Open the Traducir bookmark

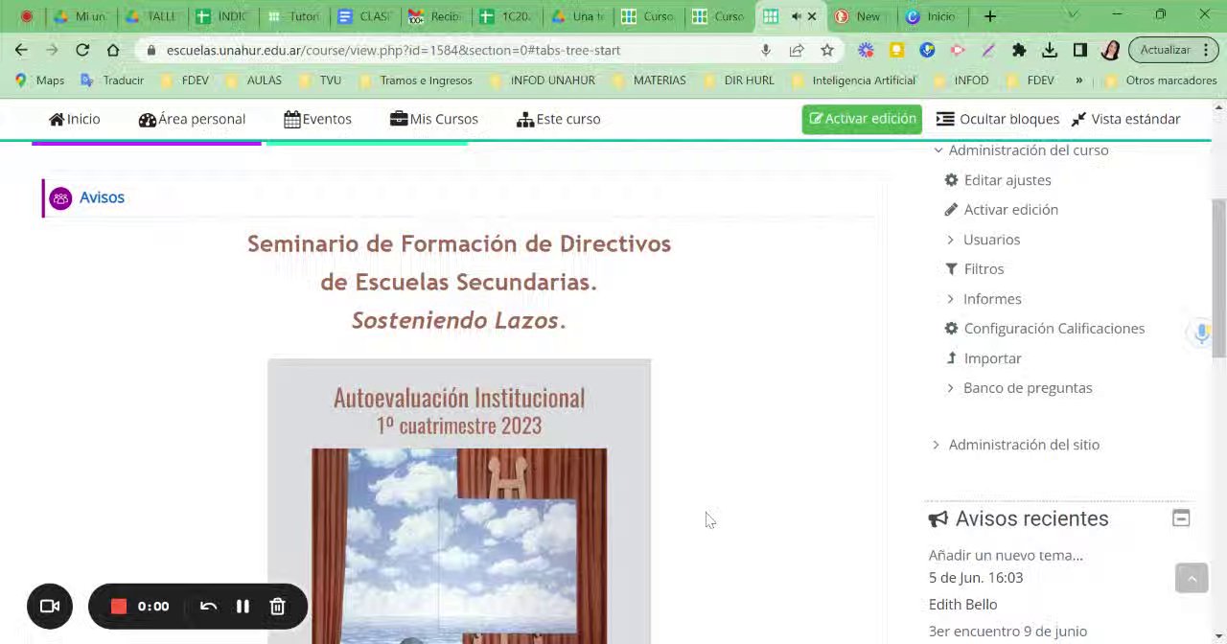[113, 80]
